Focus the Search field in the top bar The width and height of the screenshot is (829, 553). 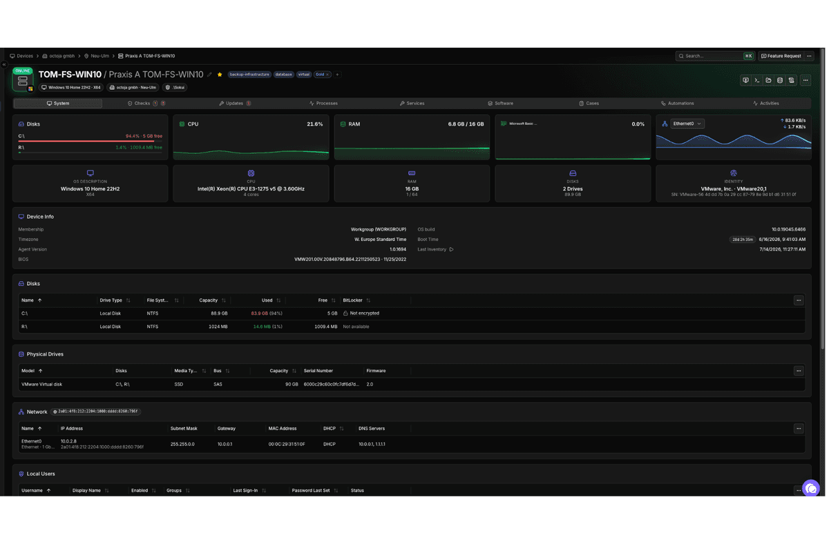(715, 56)
